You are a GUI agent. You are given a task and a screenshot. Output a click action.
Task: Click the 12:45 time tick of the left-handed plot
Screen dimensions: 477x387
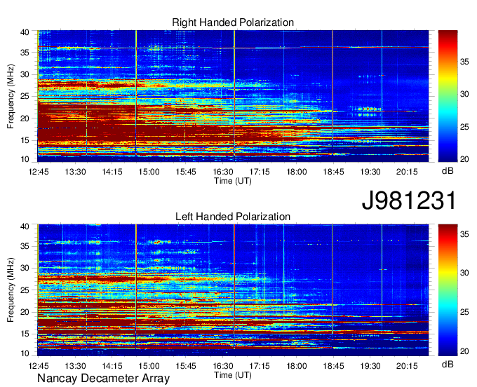(x=39, y=366)
